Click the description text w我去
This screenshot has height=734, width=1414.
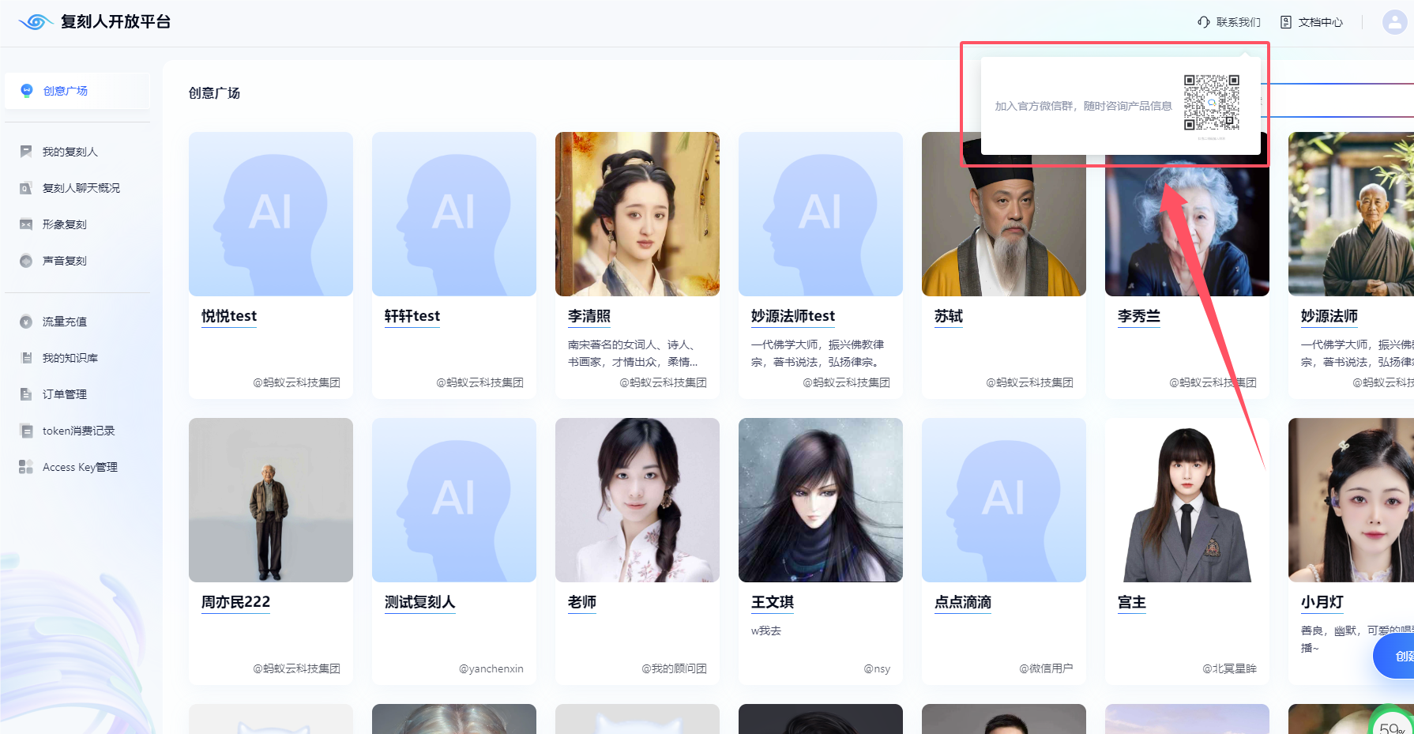(x=766, y=630)
